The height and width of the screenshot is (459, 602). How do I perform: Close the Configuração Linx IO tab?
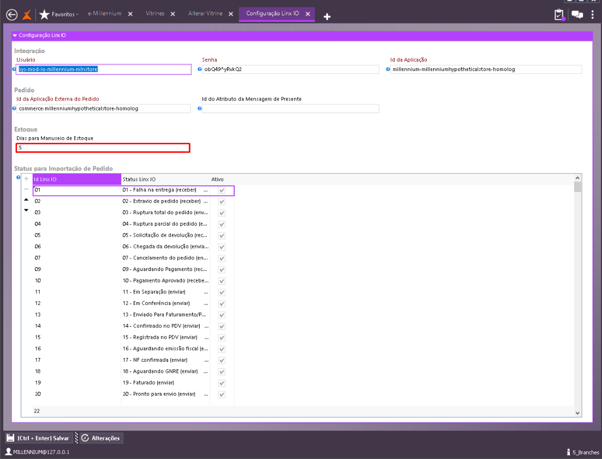point(308,14)
